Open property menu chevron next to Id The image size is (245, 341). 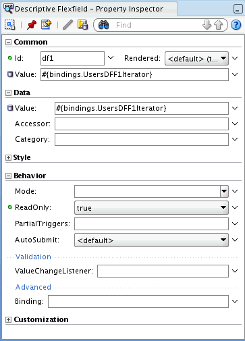[111, 58]
